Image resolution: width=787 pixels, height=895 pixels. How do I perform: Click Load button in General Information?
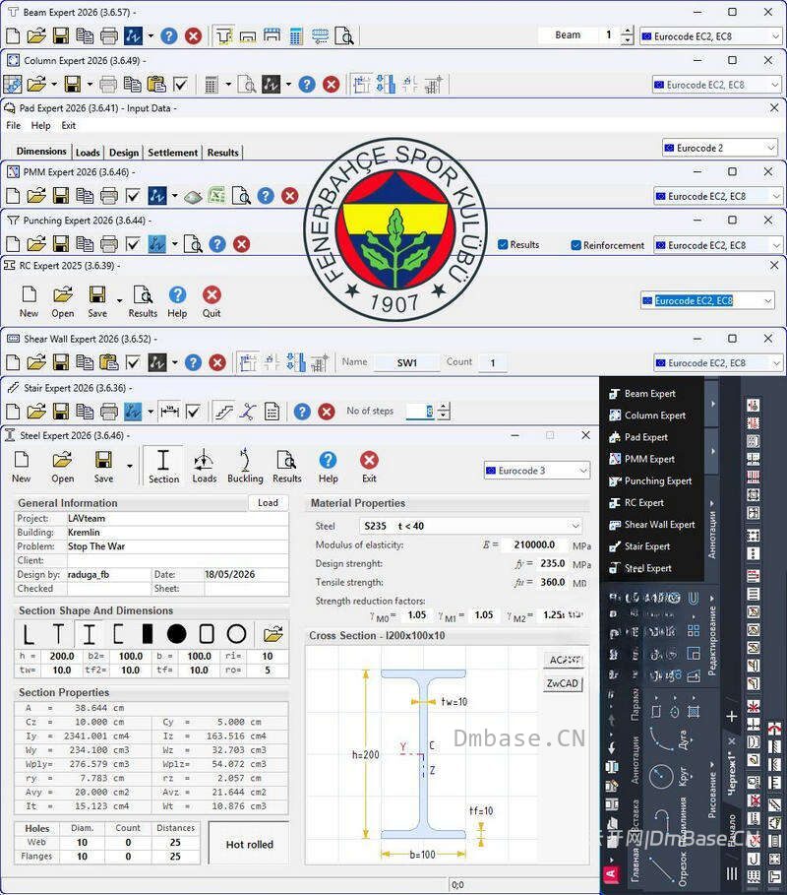268,502
